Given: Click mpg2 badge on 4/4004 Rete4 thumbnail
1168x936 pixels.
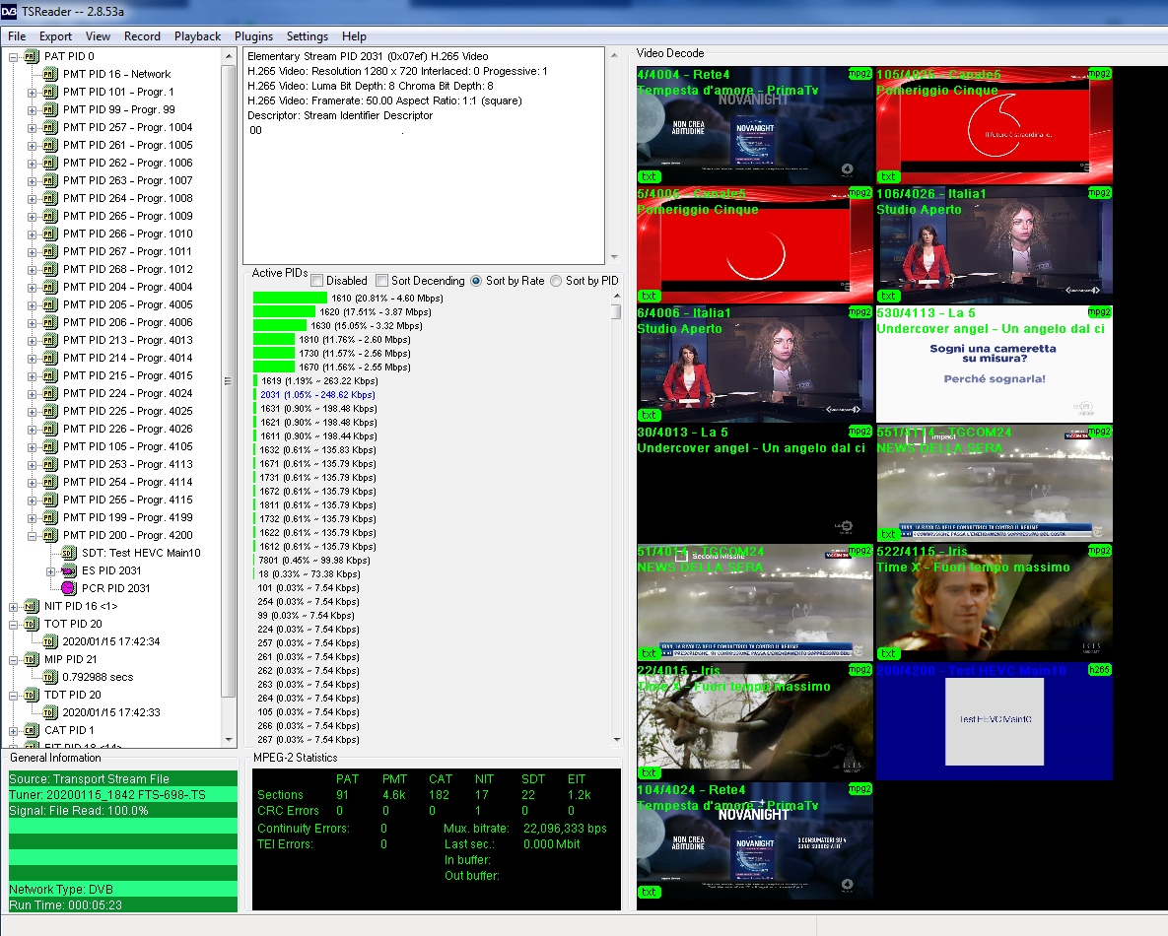Looking at the screenshot, I should click(859, 74).
